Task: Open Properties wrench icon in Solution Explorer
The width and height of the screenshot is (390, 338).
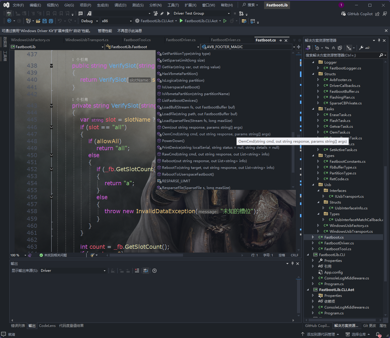Action: point(361,48)
